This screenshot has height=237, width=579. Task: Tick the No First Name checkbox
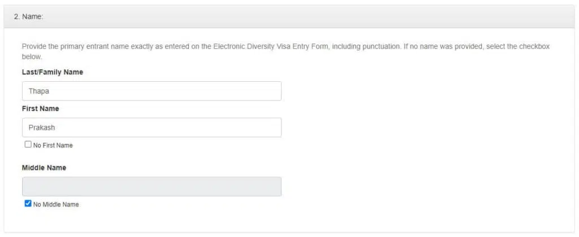tap(28, 144)
